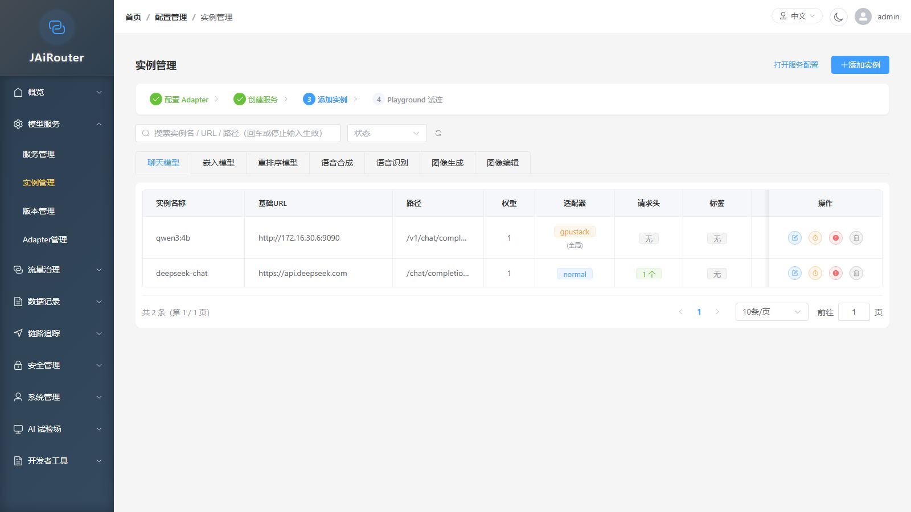Expand 链路追踪 sidebar menu
Viewport: 911px width, 512px height.
click(57, 333)
